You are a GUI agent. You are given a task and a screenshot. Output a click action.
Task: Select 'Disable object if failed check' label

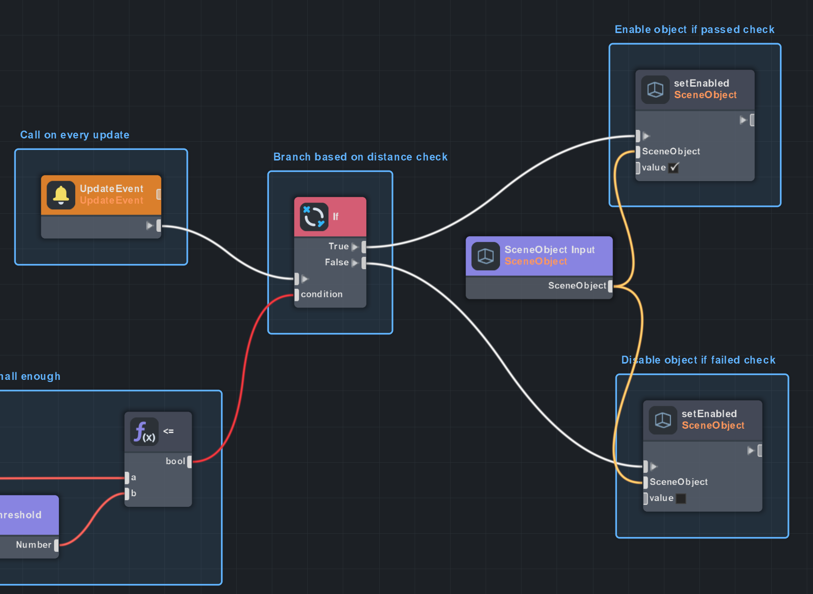698,360
